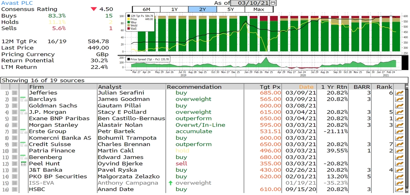Click the chart icon at end of Patria Finance row
The height and width of the screenshot is (195, 410).
tap(399, 151)
